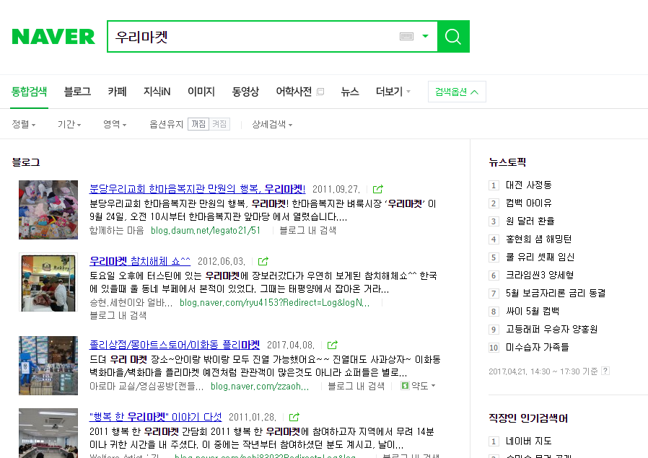Switch to the 블로그 tab

click(77, 92)
